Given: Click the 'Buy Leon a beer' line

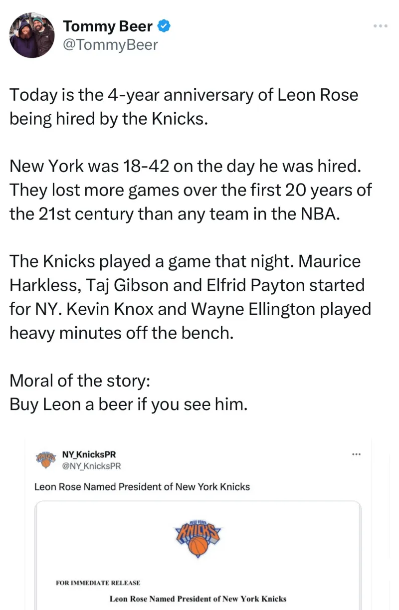Looking at the screenshot, I should (128, 404).
